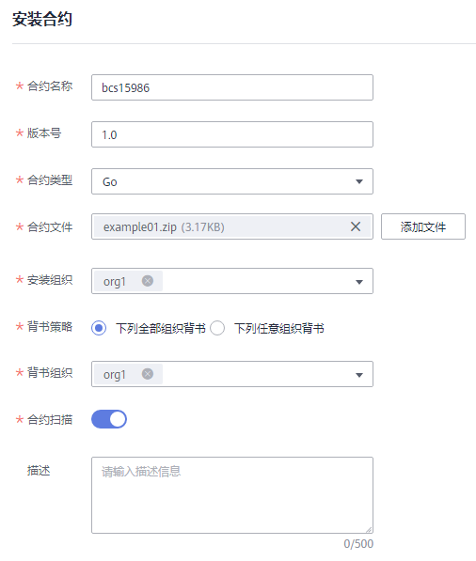
Task: Click dropdown arrow of 安装组织 field
Action: click(x=358, y=282)
